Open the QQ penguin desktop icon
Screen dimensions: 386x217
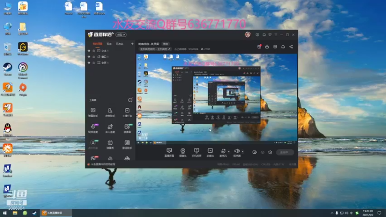tap(8, 130)
